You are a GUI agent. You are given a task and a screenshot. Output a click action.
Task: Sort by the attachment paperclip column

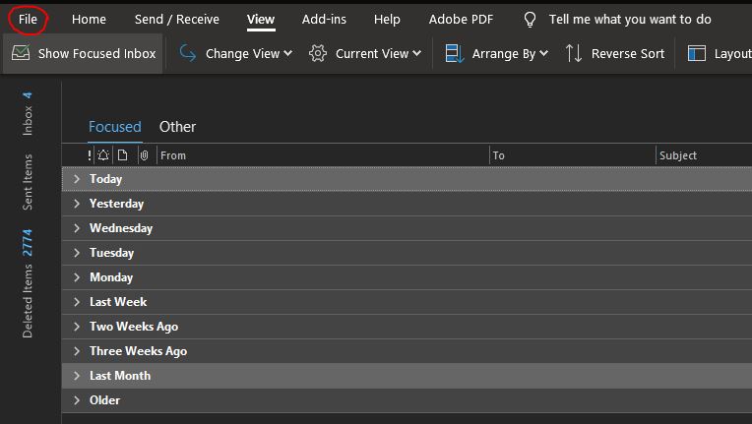144,155
